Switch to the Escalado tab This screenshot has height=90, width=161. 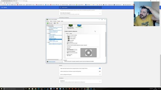[67, 33]
